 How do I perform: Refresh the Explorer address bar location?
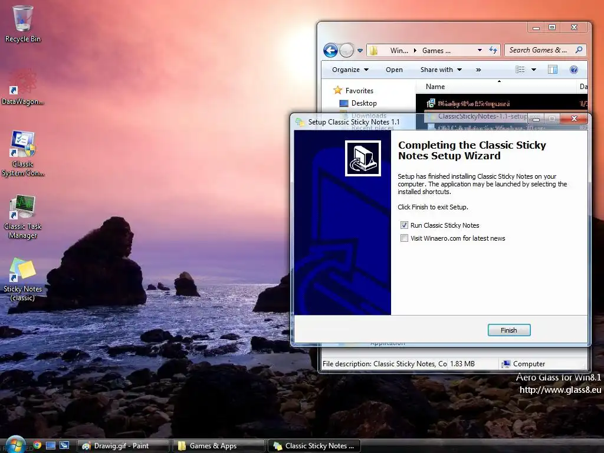(493, 50)
